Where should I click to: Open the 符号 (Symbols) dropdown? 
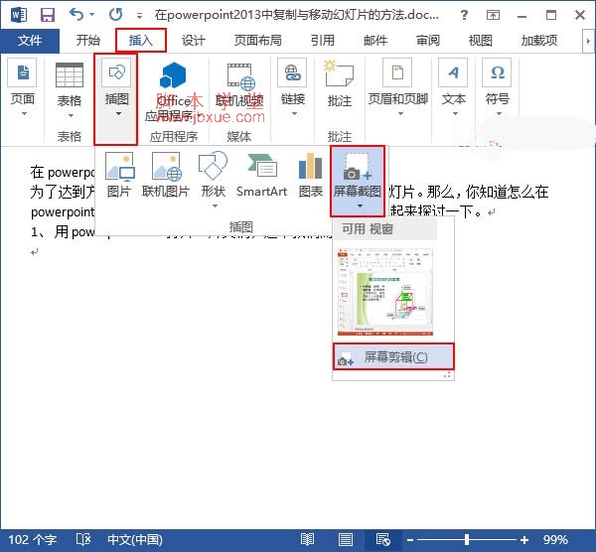coord(498,87)
